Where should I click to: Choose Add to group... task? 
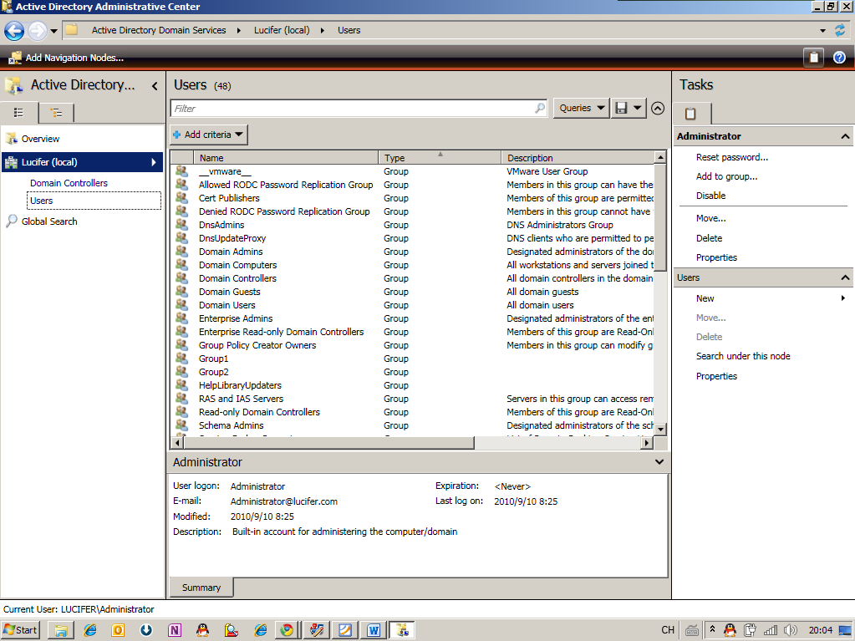click(x=726, y=176)
